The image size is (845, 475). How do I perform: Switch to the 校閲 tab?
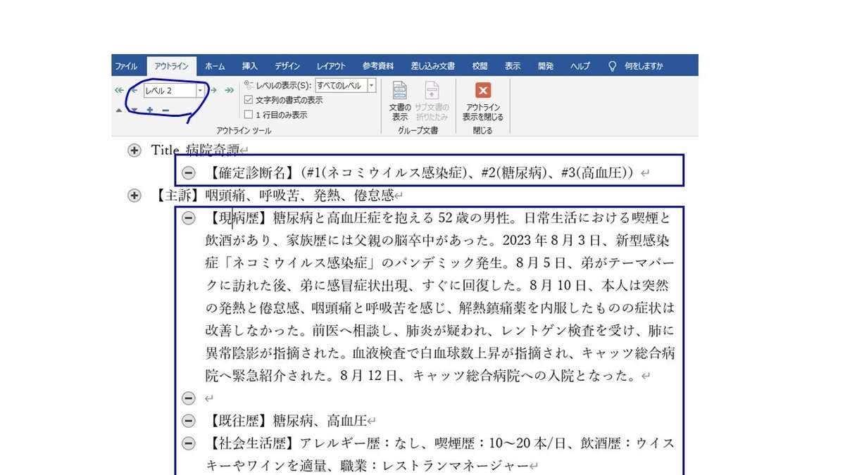coord(480,66)
